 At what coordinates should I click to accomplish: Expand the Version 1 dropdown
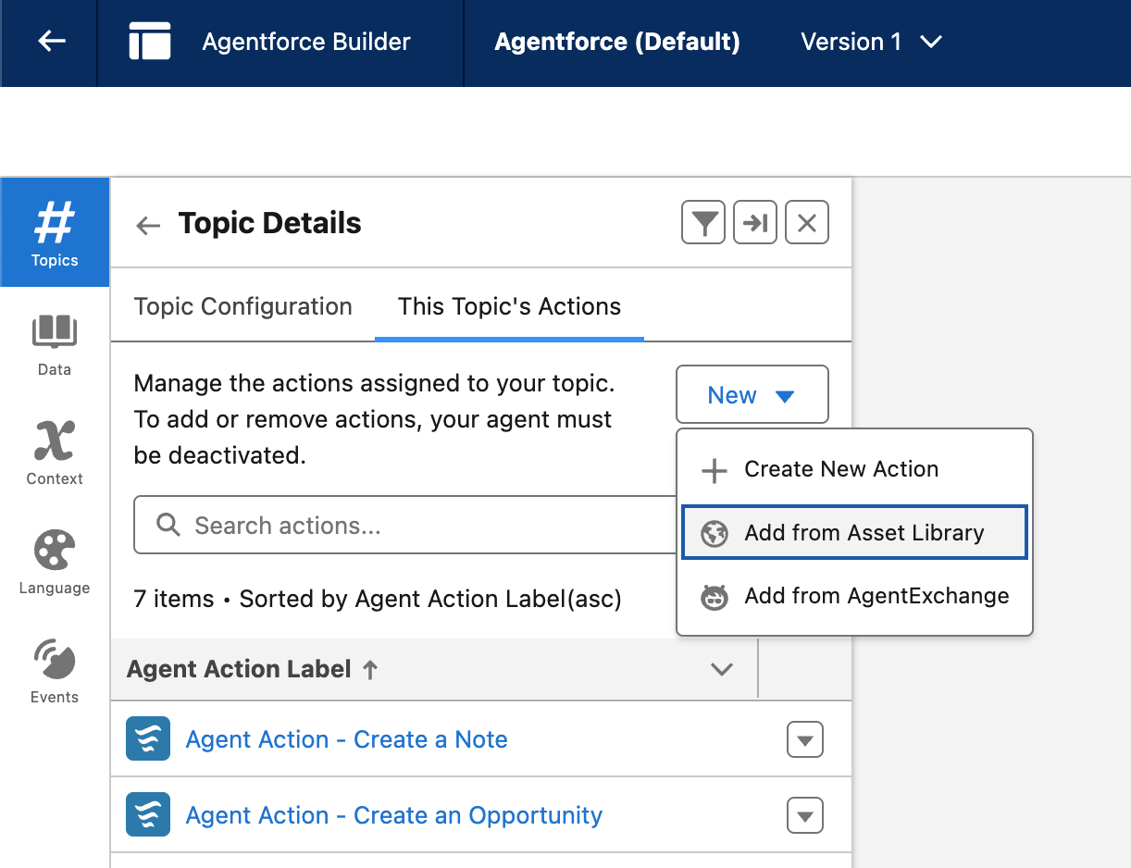tap(871, 42)
